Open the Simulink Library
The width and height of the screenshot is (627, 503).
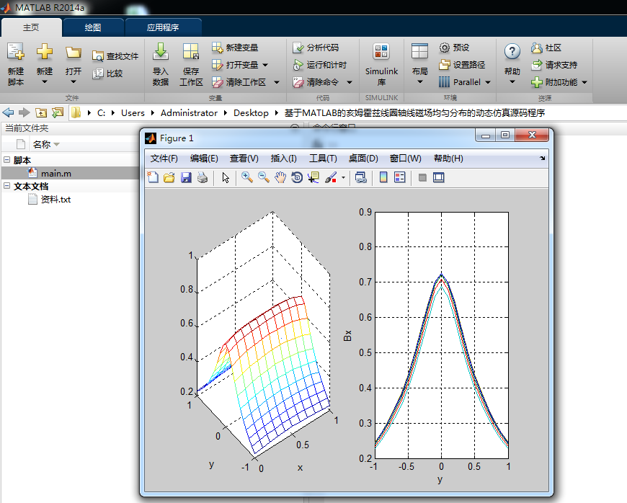pos(381,64)
